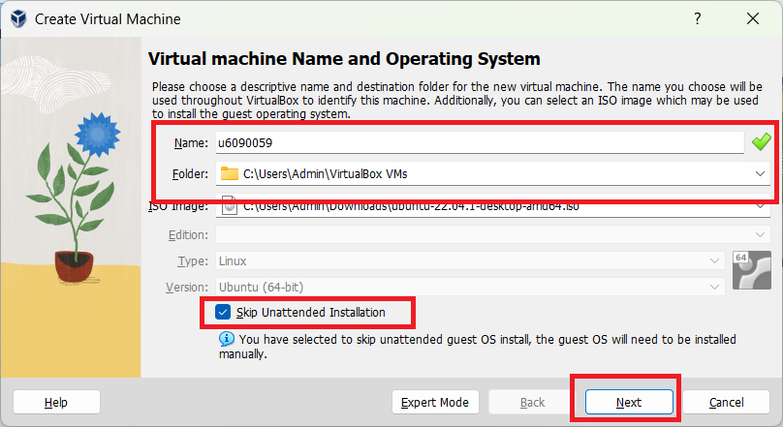This screenshot has width=783, height=427.
Task: Click the blue info icon below checkbox
Action: pos(226,339)
